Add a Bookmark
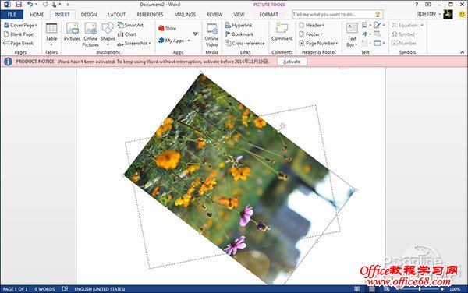Screen dimensions: 468x293 coord(239,34)
